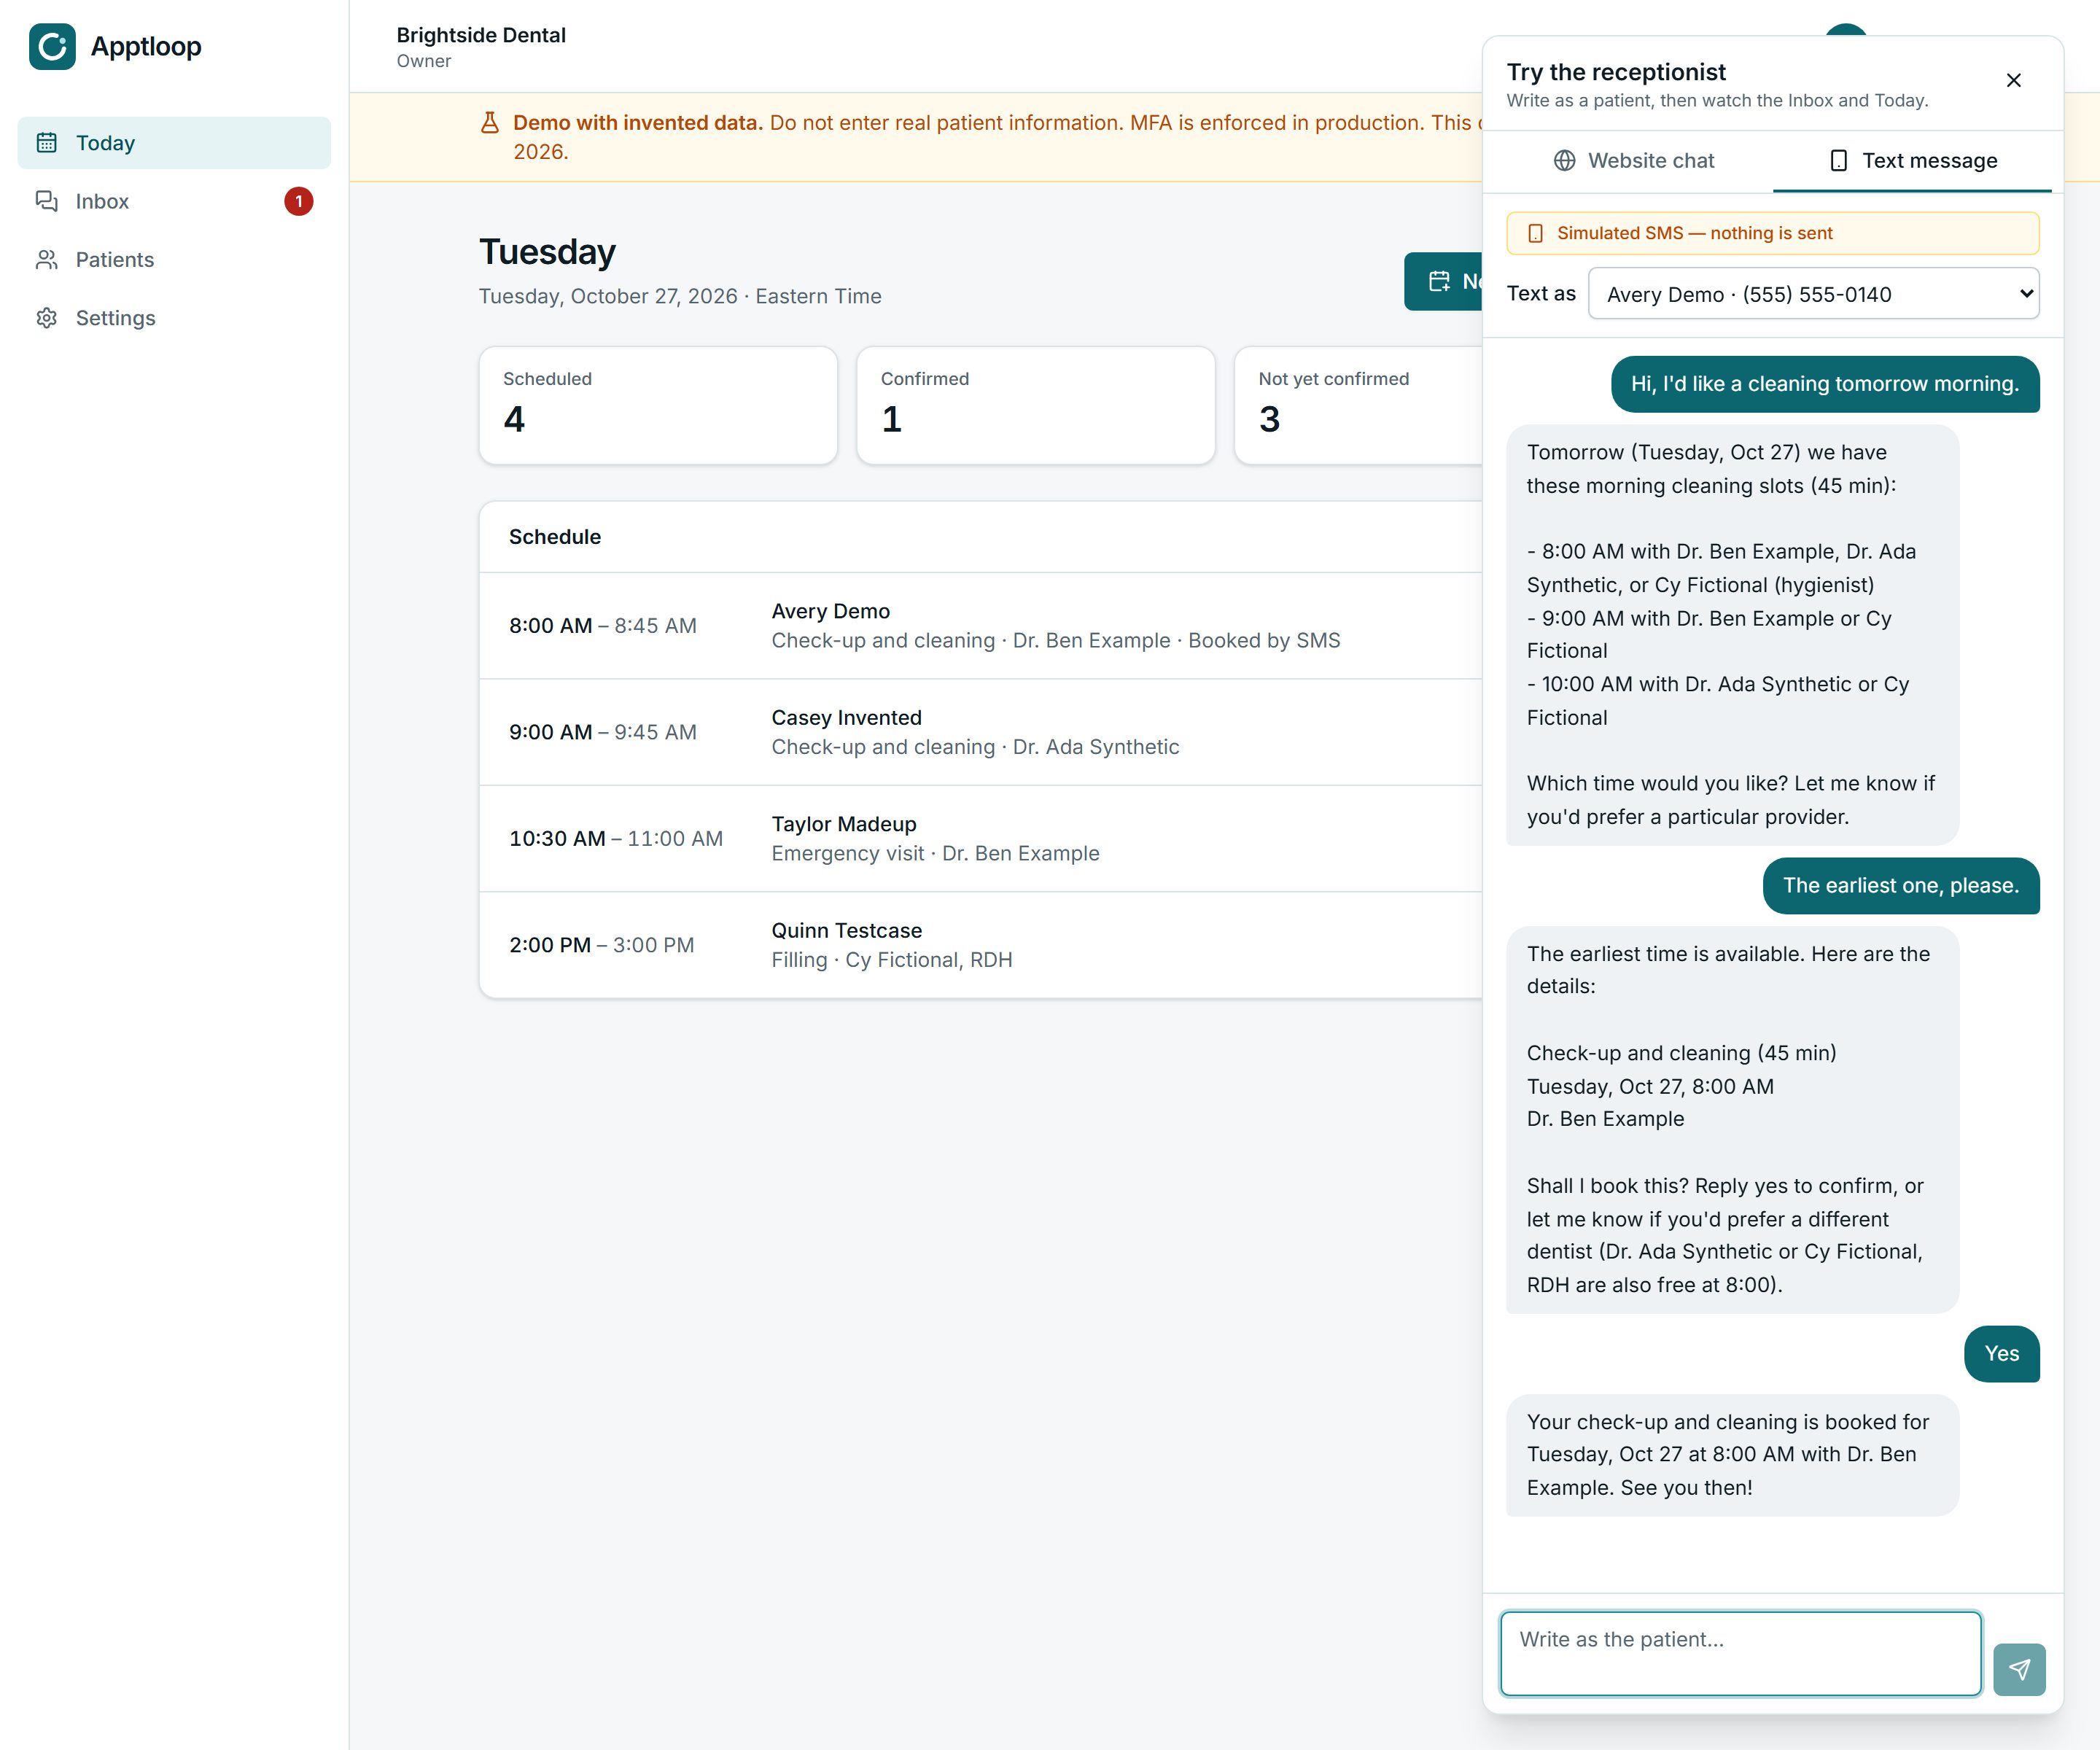The image size is (2100, 1750).
Task: Focus the Write as the patient field
Action: coord(1741,1653)
